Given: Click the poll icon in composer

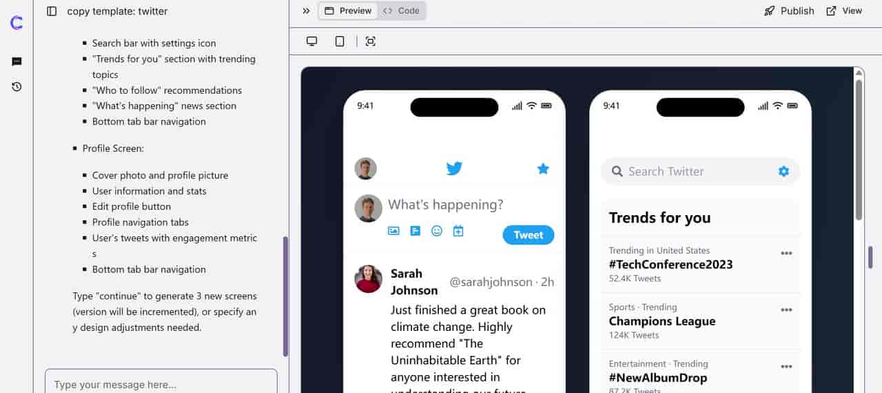Looking at the screenshot, I should point(415,231).
